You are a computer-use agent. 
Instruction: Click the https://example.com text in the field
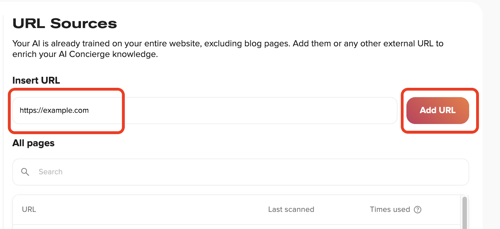pyautogui.click(x=54, y=110)
